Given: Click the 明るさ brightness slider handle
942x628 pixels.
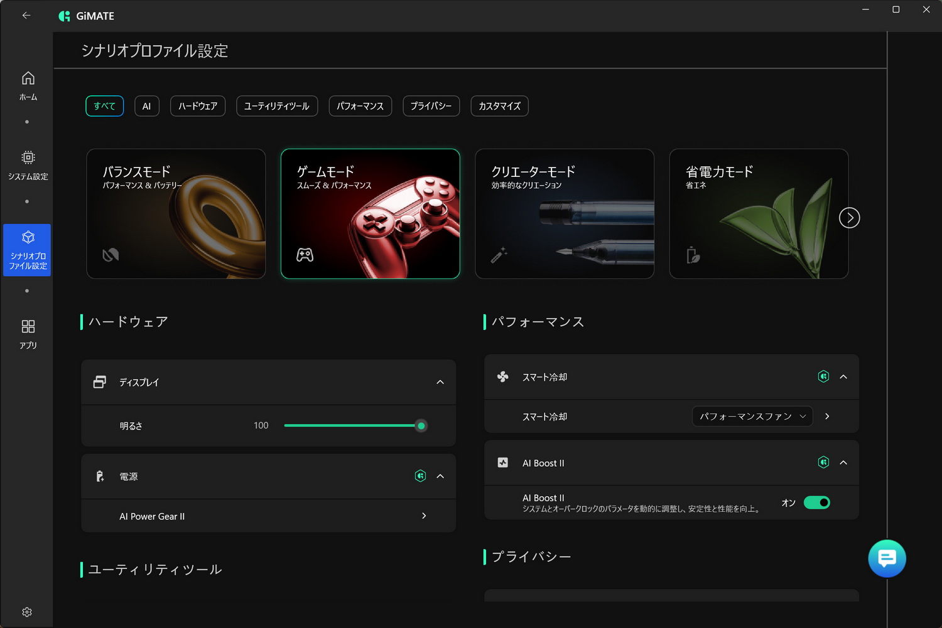Looking at the screenshot, I should pos(421,425).
